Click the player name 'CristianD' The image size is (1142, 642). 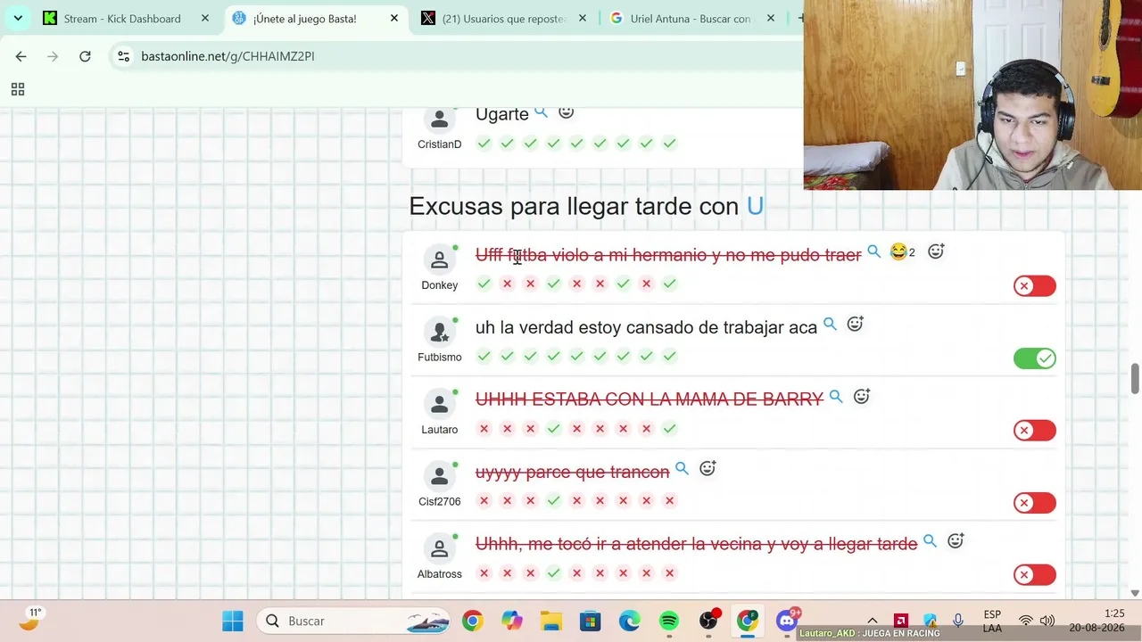[440, 144]
